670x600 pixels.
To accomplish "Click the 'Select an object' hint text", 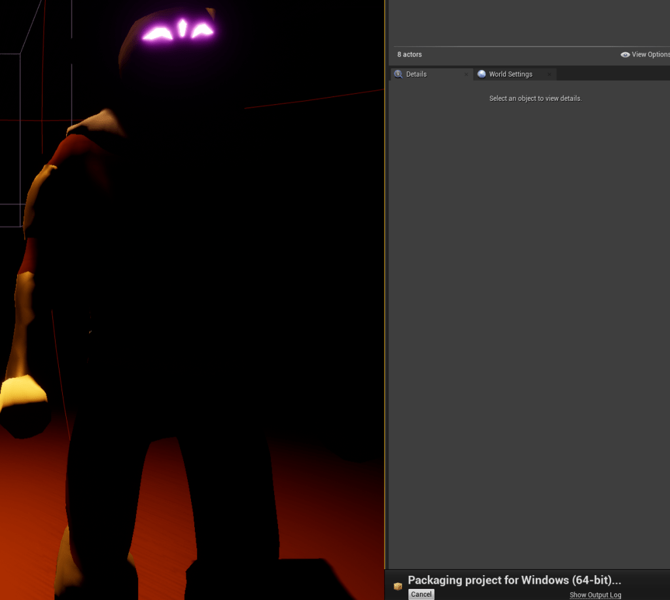I will (x=535, y=99).
